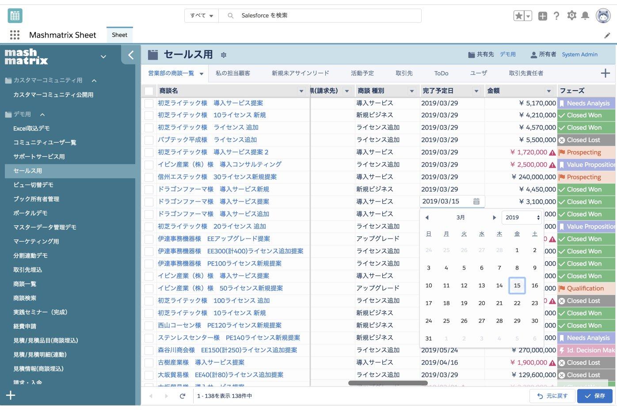This screenshot has width=617, height=410.
Task: Check the row 伊達事務機器様 EEアップグレード提案
Action: click(149, 239)
